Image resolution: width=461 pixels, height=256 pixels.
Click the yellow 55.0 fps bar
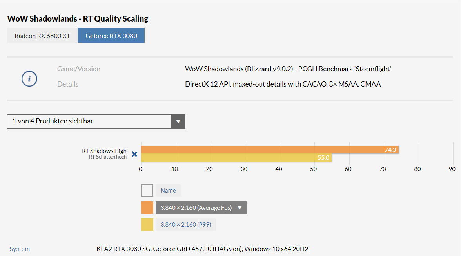(236, 158)
